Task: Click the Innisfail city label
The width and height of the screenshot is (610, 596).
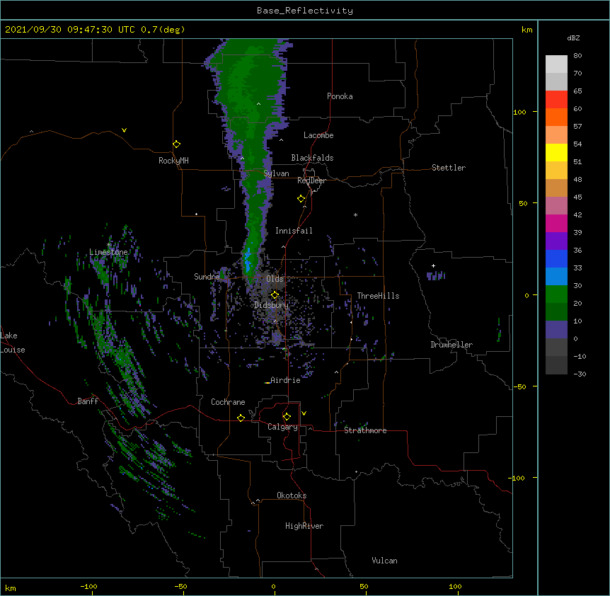Action: 294,231
